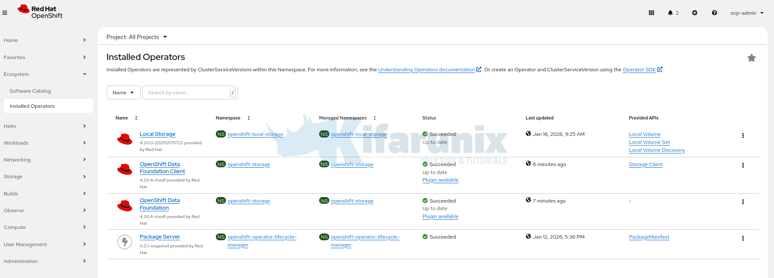The width and height of the screenshot is (774, 278).
Task: Click NS badge beside Package Server namespace
Action: 221,237
